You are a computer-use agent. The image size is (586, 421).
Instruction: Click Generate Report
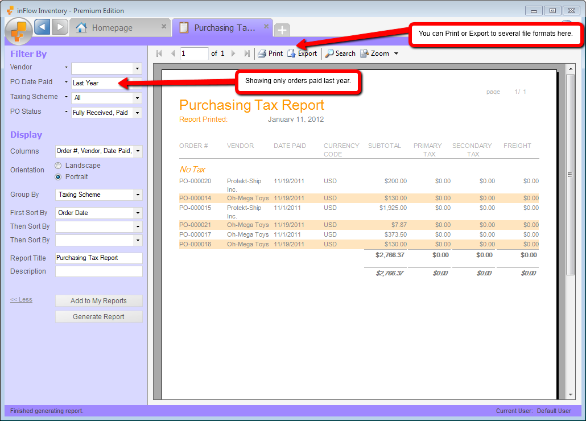[x=98, y=317]
